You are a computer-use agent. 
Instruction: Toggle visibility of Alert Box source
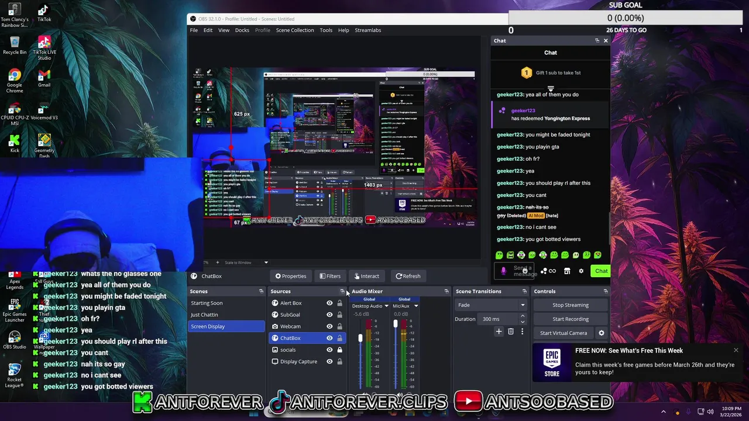click(329, 303)
